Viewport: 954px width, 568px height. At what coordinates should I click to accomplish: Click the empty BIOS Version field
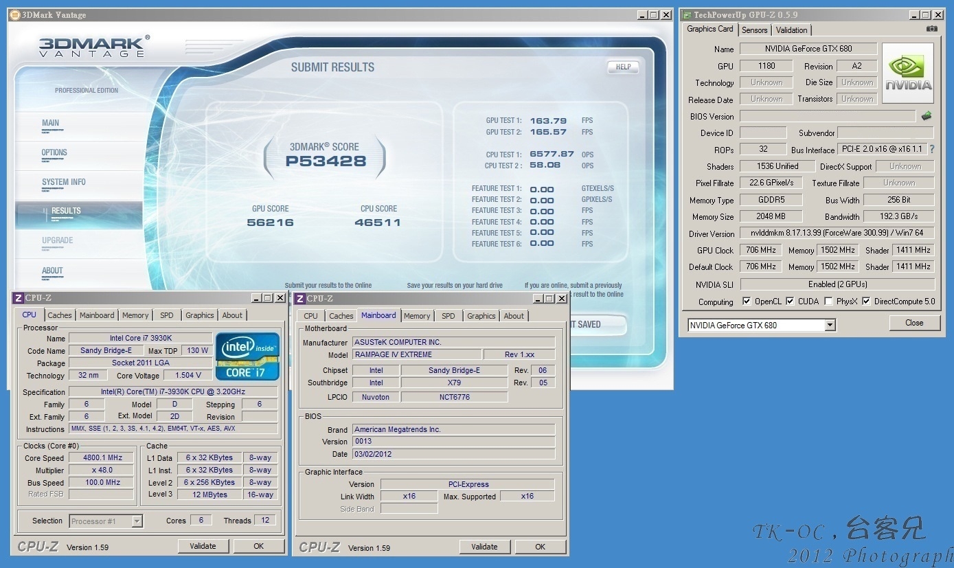pyautogui.click(x=827, y=116)
